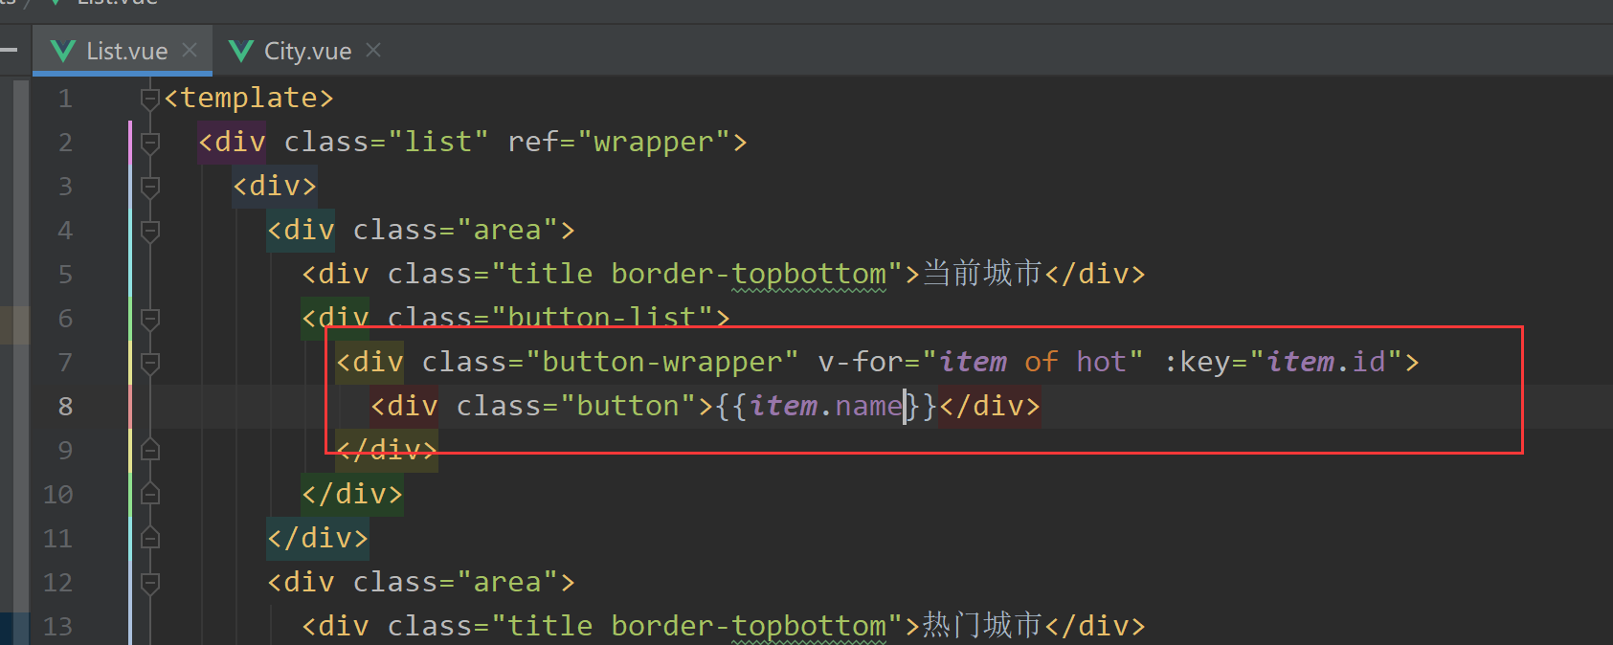Image resolution: width=1613 pixels, height=645 pixels.
Task: Click the {{item.name}} expression on line 8
Action: tap(826, 406)
